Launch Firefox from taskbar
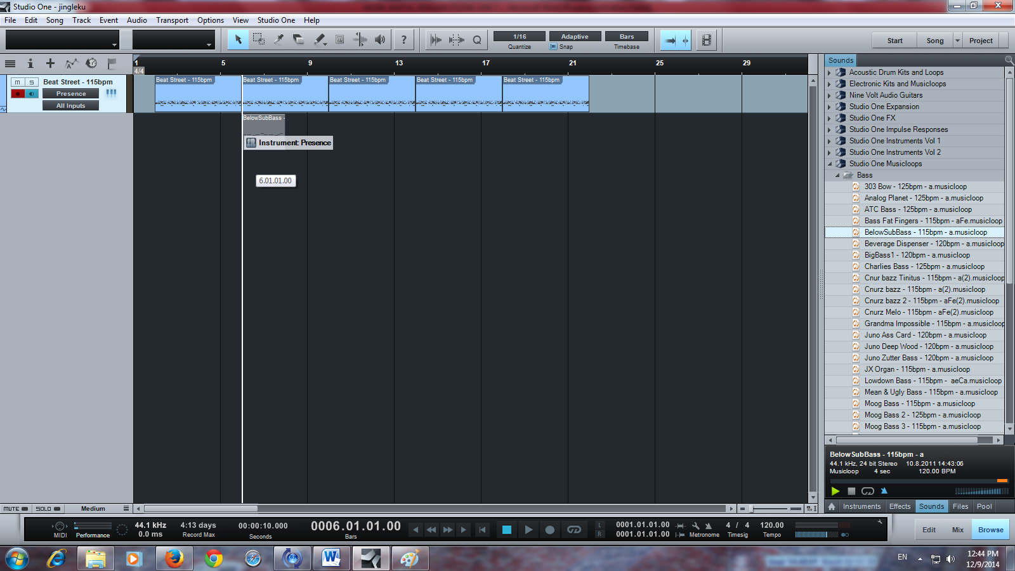 [x=174, y=559]
